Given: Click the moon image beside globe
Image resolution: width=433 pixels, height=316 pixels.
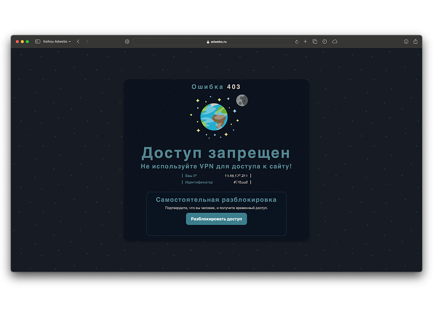Looking at the screenshot, I should point(242,100).
